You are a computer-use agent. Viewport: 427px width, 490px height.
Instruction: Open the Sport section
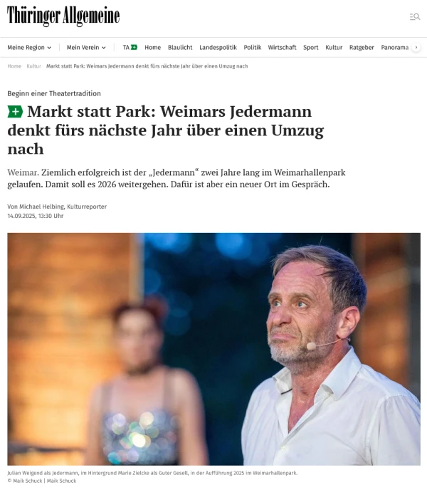310,47
